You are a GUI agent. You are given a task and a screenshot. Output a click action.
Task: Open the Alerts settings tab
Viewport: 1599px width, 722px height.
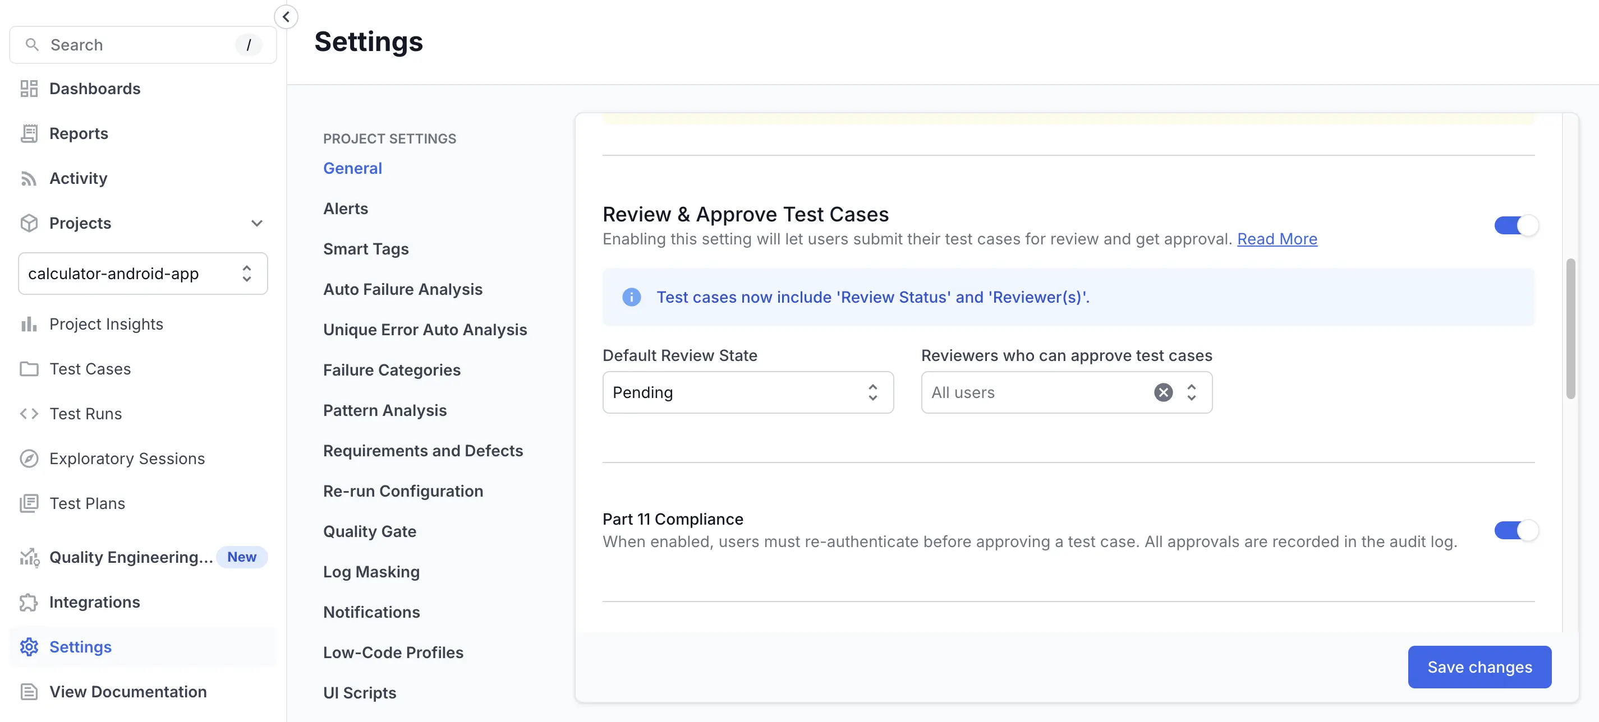pos(346,209)
